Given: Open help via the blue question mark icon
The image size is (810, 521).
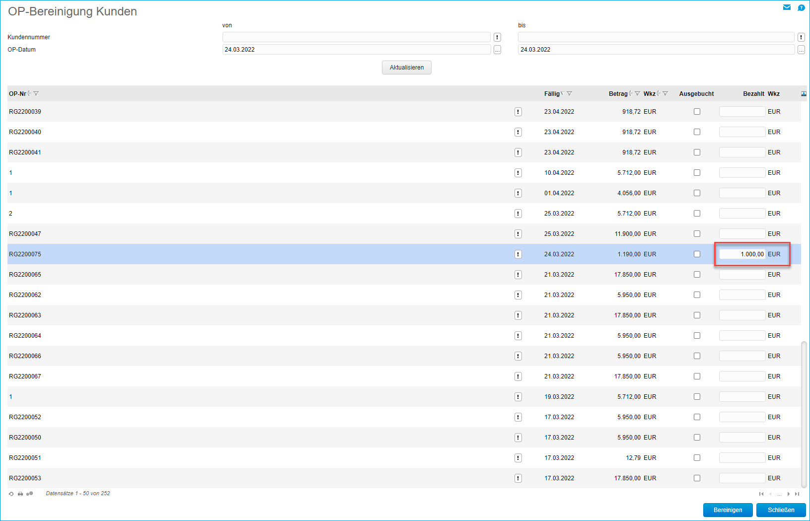Looking at the screenshot, I should pyautogui.click(x=801, y=7).
